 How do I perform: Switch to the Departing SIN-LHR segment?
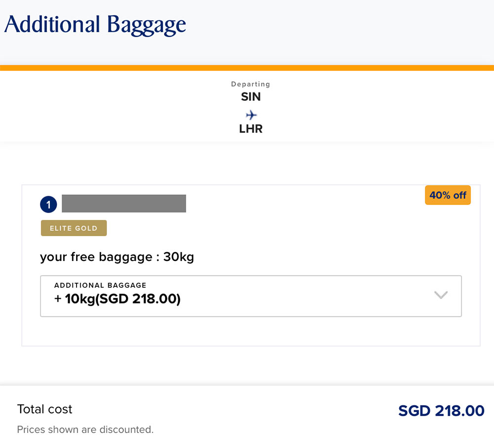click(x=250, y=106)
